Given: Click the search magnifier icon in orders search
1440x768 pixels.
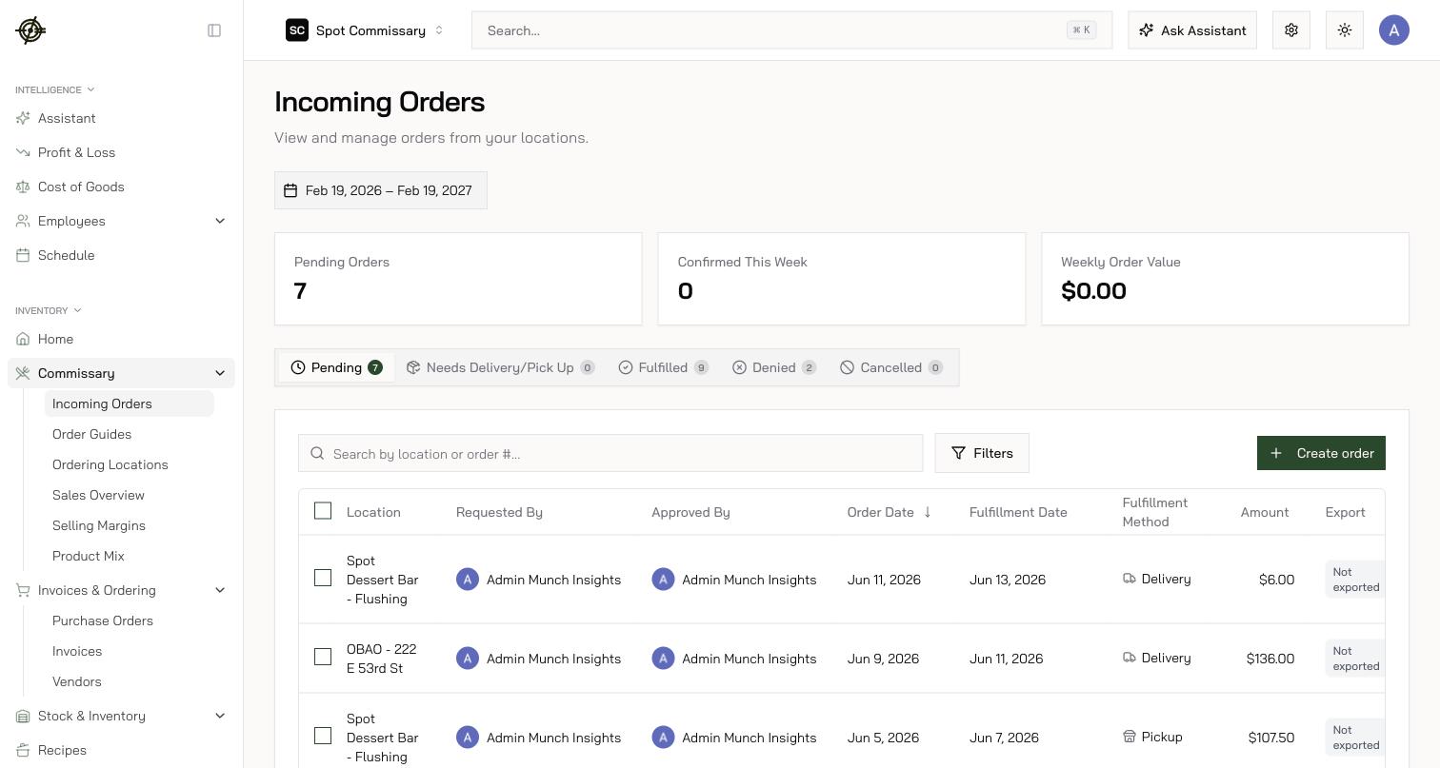Looking at the screenshot, I should point(317,454).
